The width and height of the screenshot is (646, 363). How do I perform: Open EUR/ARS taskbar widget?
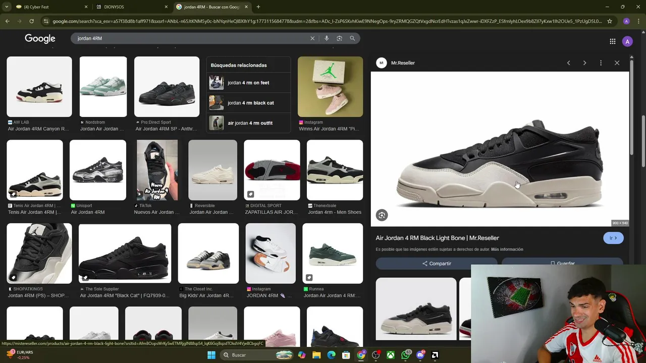(x=19, y=355)
